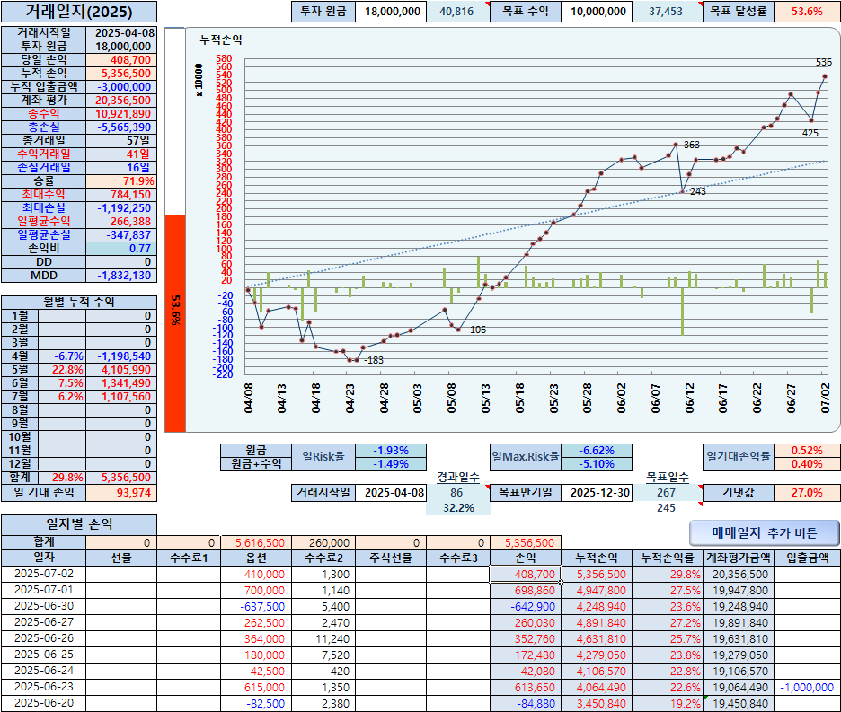The height and width of the screenshot is (712, 841).
Task: Click the 누적손익 chart title
Action: pos(221,40)
